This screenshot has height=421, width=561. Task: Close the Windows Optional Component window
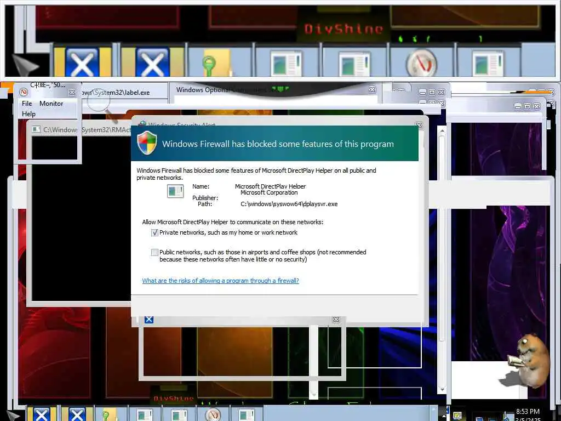[x=372, y=89]
